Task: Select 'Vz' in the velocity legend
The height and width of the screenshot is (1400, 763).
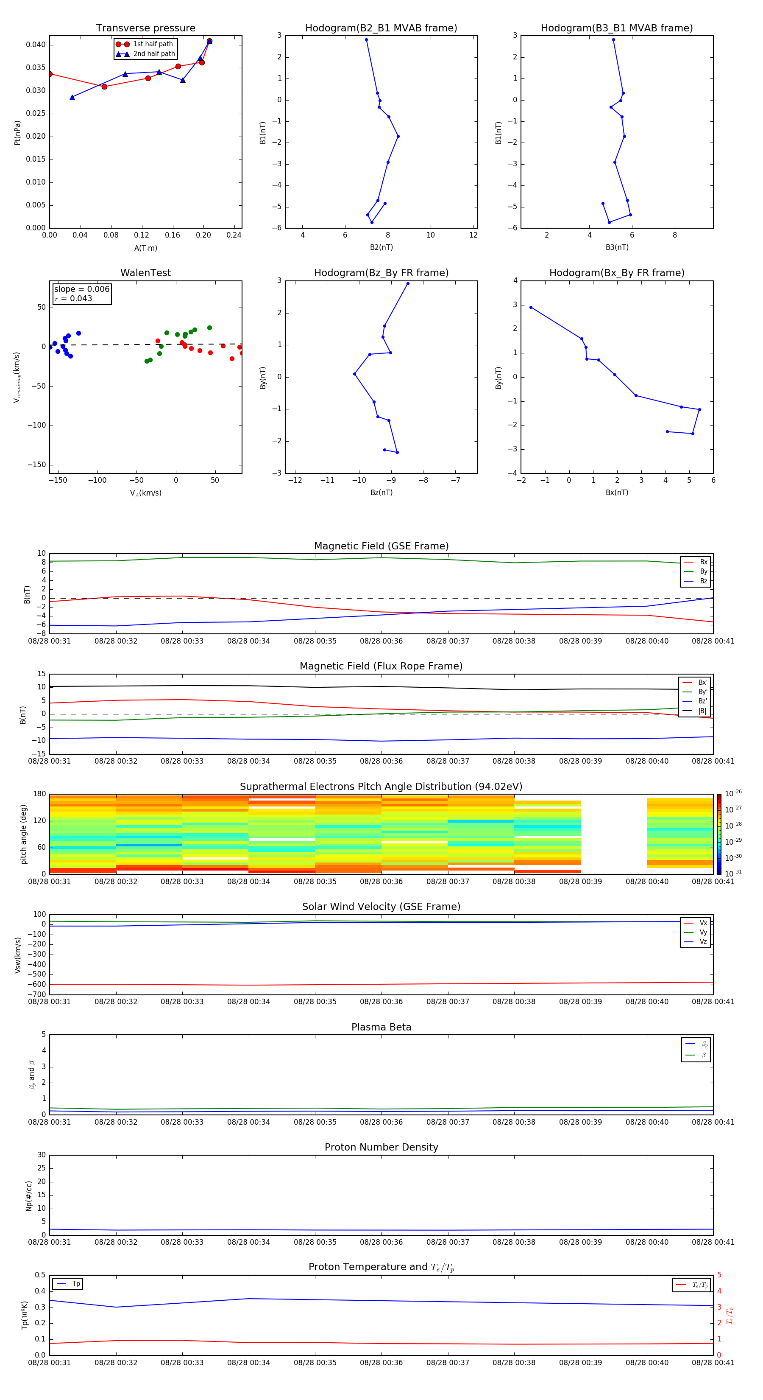Action: (696, 942)
